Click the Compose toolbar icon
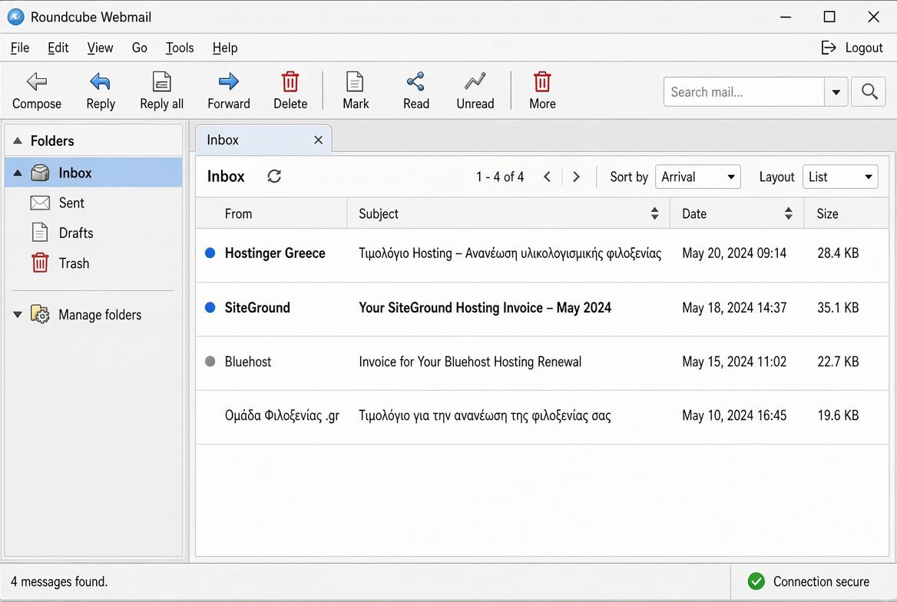The width and height of the screenshot is (897, 602). click(x=37, y=82)
